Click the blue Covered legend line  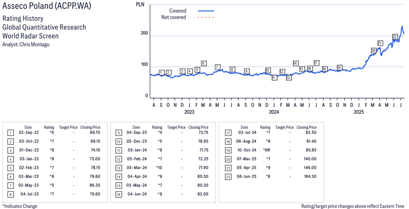[x=206, y=11]
